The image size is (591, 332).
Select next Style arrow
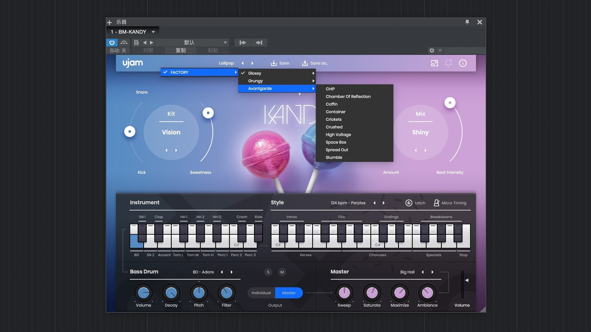tap(384, 203)
